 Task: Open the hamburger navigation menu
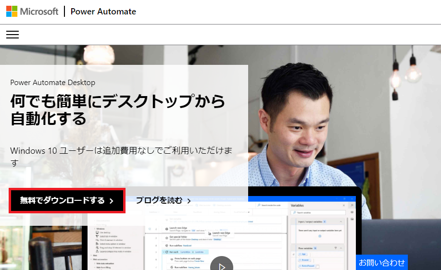pos(13,35)
